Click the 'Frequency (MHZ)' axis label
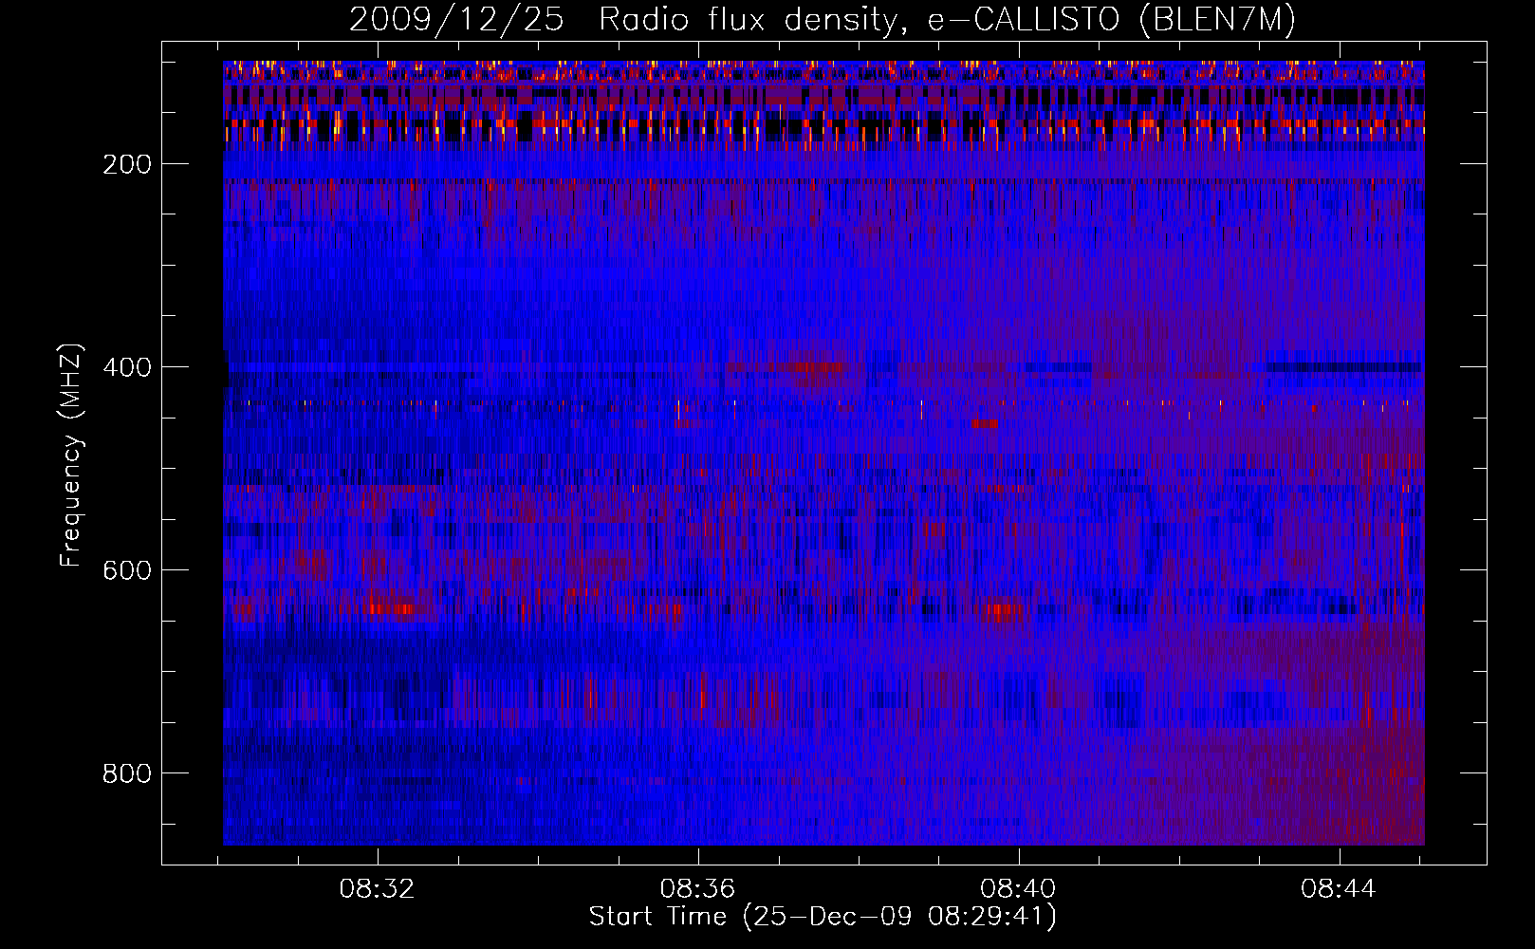The height and width of the screenshot is (949, 1535). (x=71, y=455)
